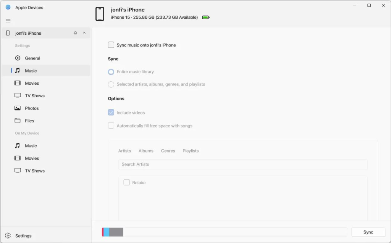Click the green battery indicator icon
Image resolution: width=391 pixels, height=243 pixels.
pyautogui.click(x=206, y=17)
